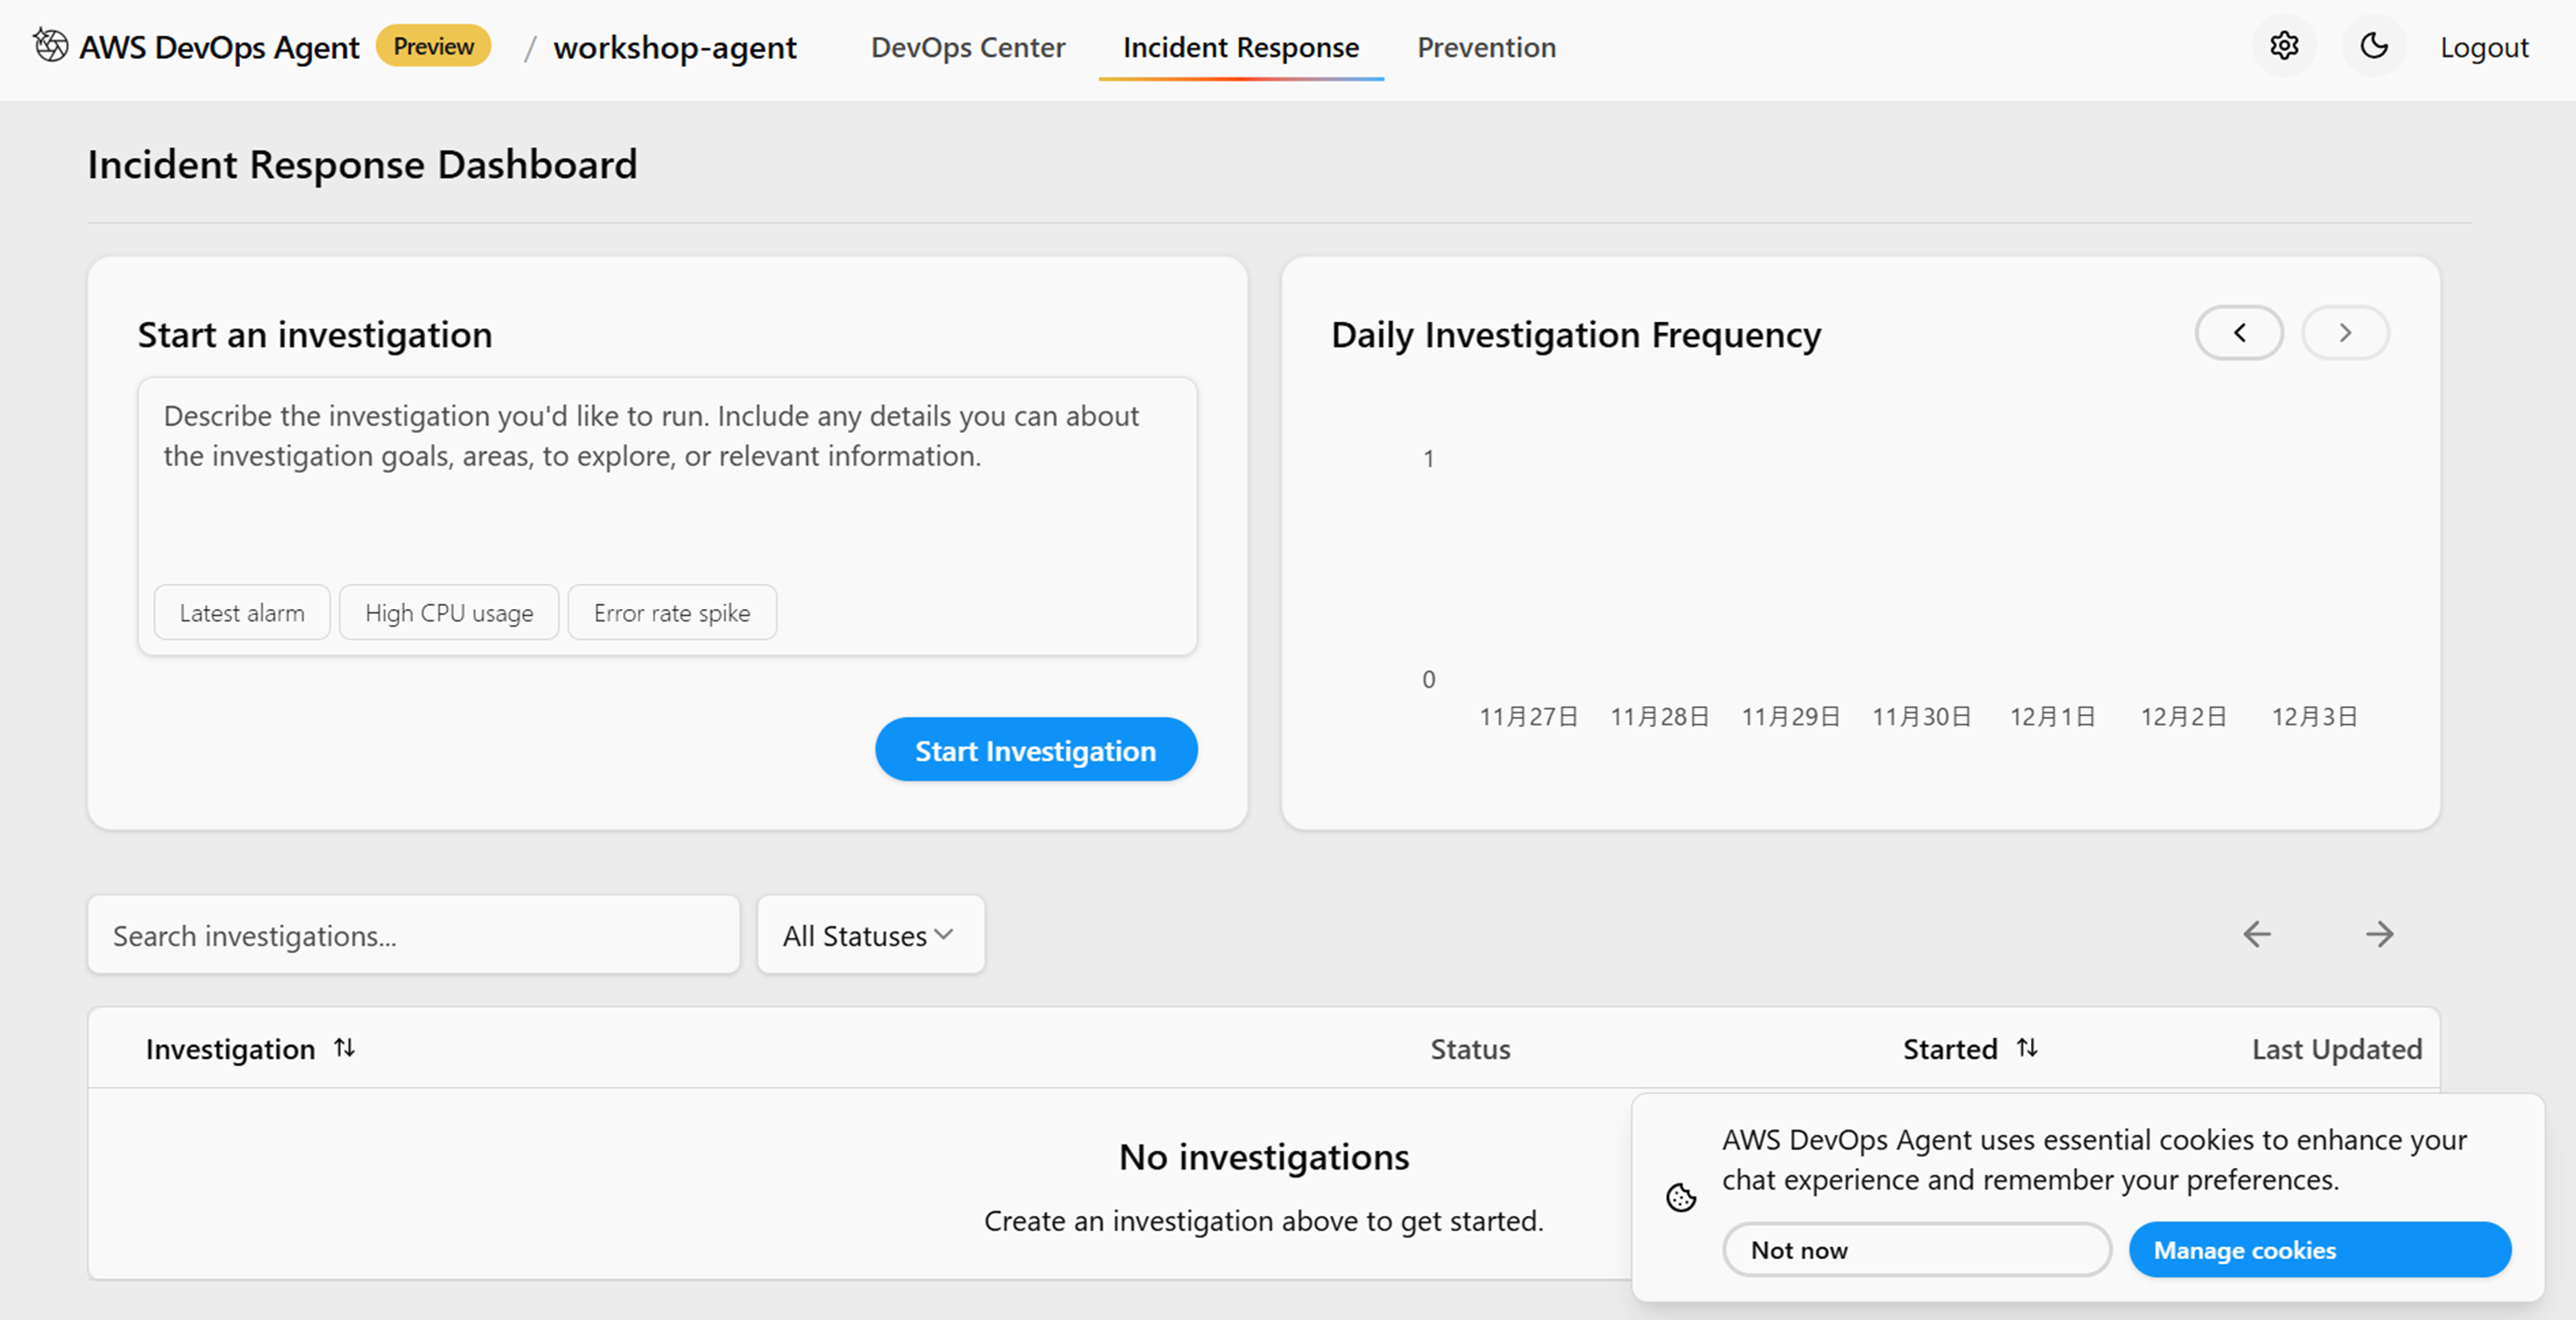Focus the Search investigations field
2576x1320 pixels.
click(x=413, y=935)
